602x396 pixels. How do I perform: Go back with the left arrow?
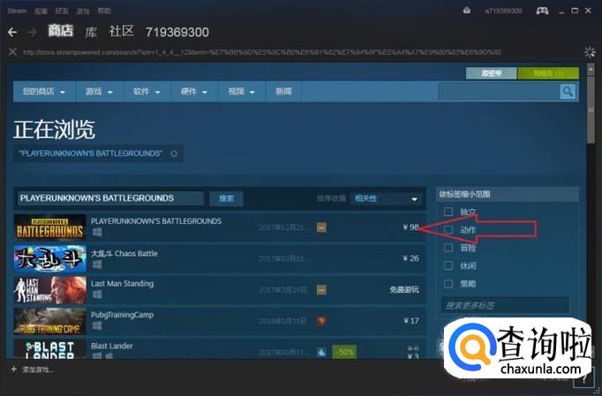tap(12, 33)
